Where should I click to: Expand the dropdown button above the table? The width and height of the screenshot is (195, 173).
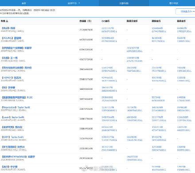pyautogui.click(x=186, y=12)
